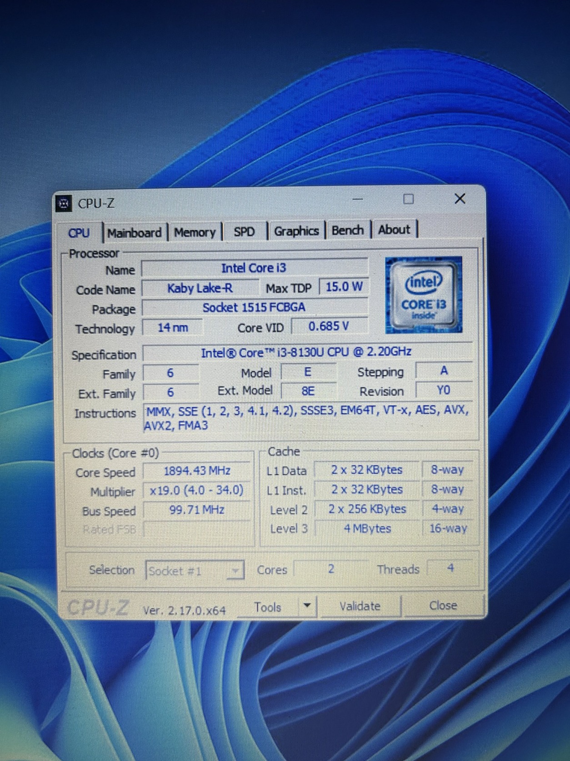Image resolution: width=570 pixels, height=761 pixels.
Task: Minimize the CPU-Z window
Action: 358,199
